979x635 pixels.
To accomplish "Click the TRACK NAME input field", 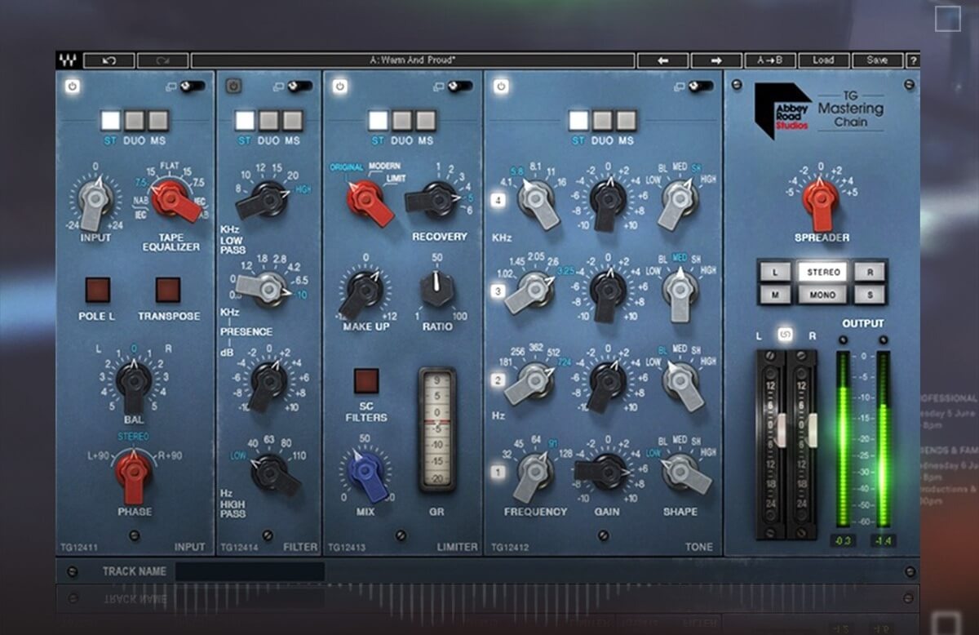I will pyautogui.click(x=250, y=571).
